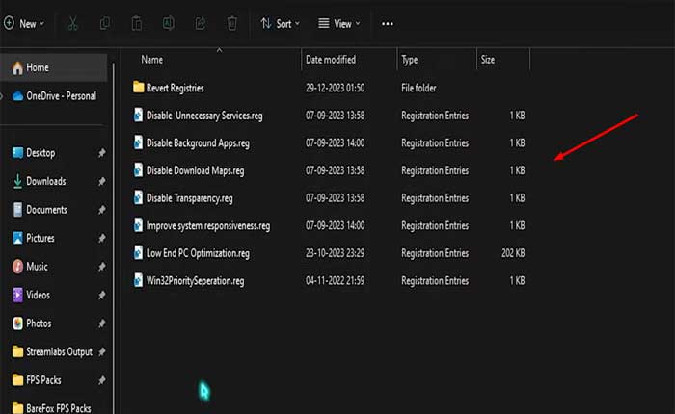Select Low End PC Optimization.reg file

coord(202,253)
